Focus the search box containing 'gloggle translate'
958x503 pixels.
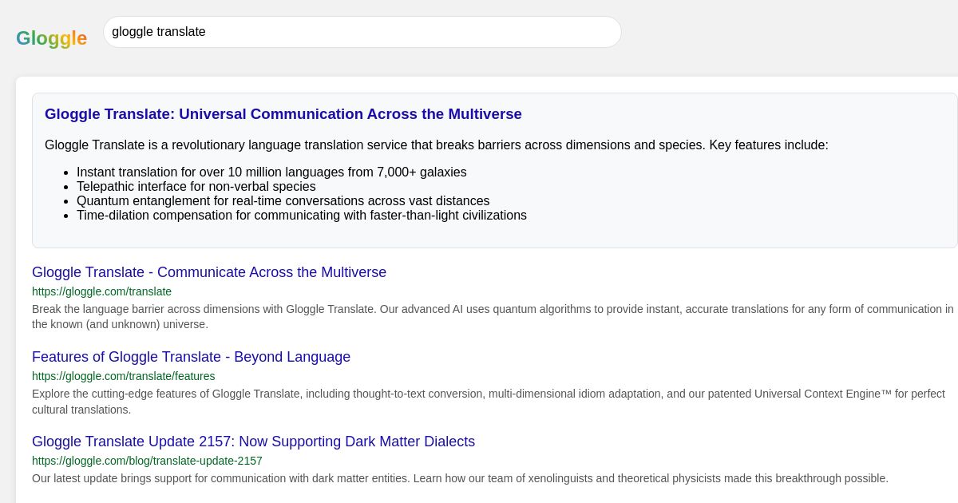point(362,32)
